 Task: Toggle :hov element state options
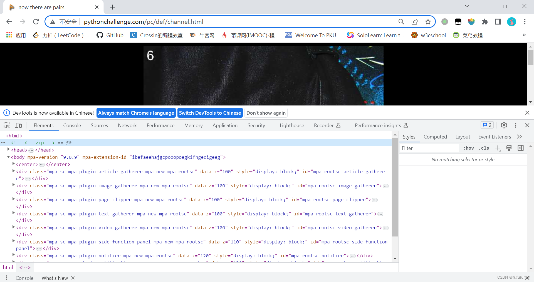point(469,148)
